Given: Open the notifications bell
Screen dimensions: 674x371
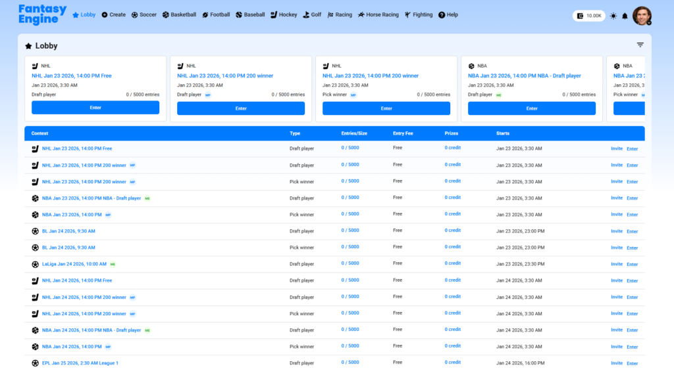Looking at the screenshot, I should click(625, 16).
